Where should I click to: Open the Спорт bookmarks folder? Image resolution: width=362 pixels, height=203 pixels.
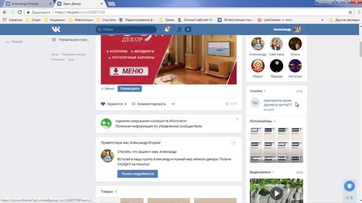click(33, 20)
